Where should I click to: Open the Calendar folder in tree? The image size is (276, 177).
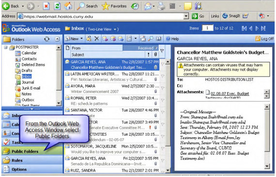(x=26, y=53)
